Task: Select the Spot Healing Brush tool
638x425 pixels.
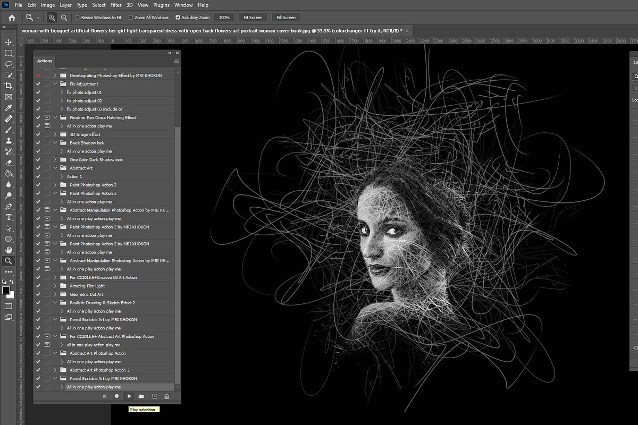Action: tap(9, 119)
